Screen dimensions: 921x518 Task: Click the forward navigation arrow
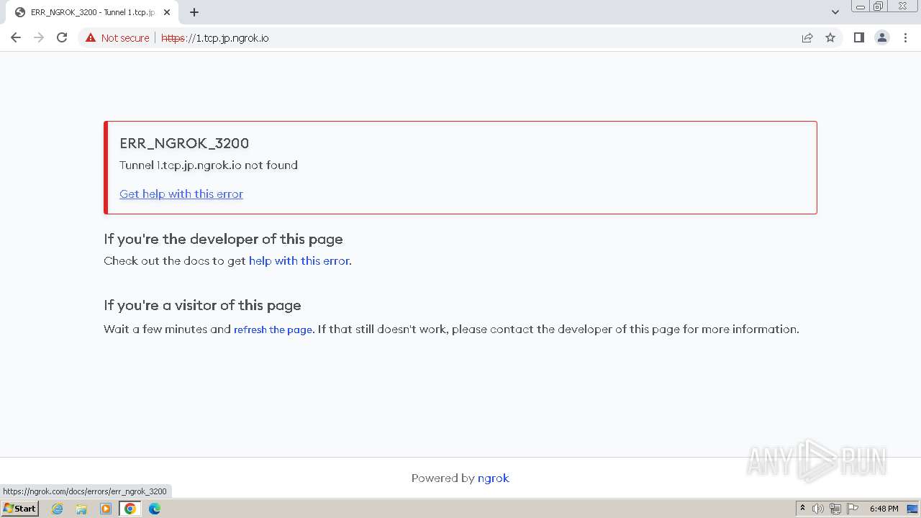tap(39, 37)
